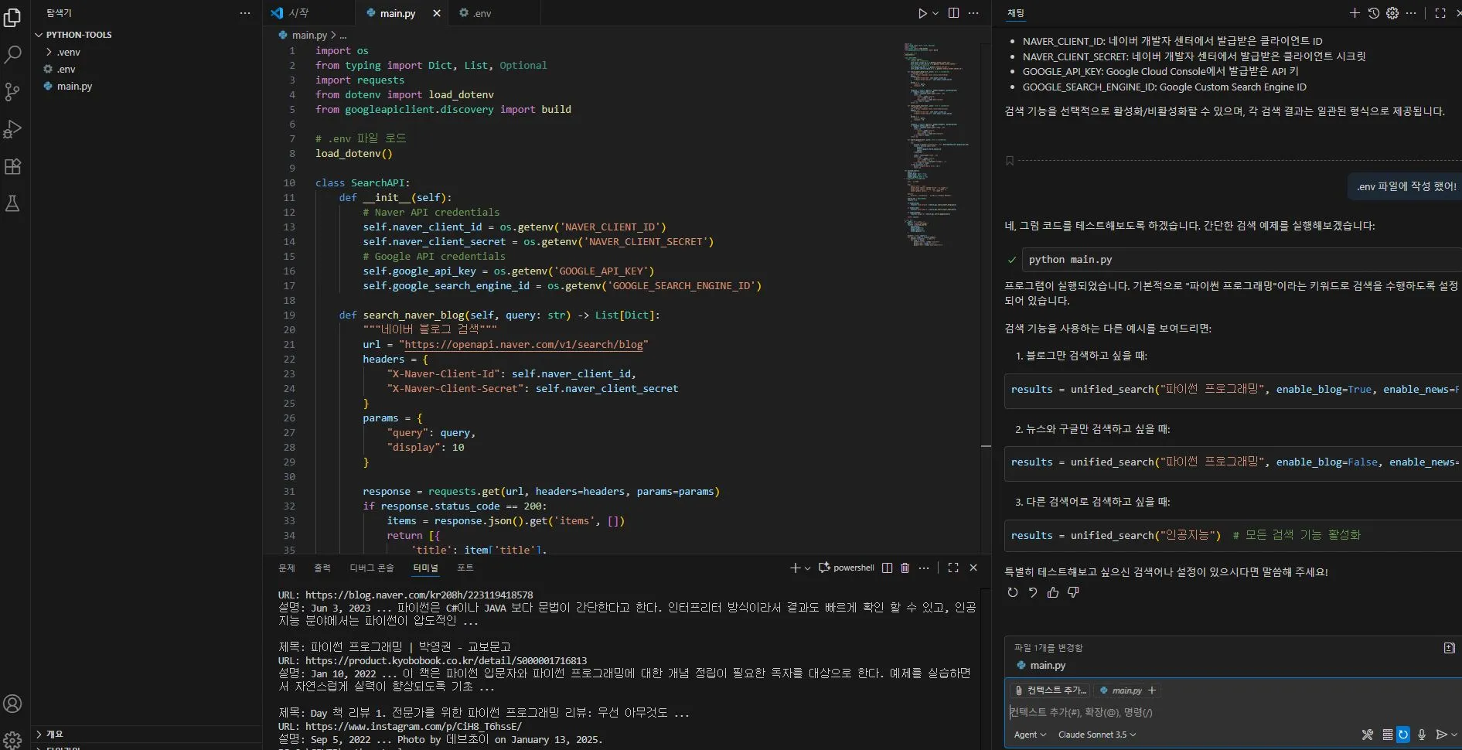Image resolution: width=1462 pixels, height=750 pixels.
Task: Open the openapi.naver.com URL link in code
Action: (524, 345)
